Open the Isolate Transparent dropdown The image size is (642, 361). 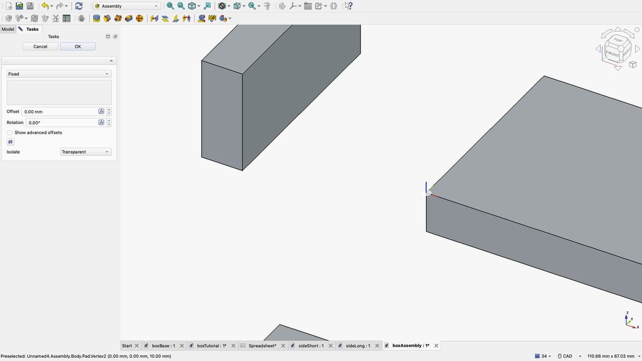click(86, 151)
